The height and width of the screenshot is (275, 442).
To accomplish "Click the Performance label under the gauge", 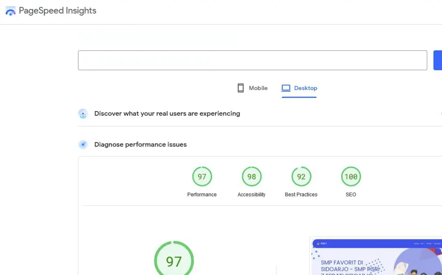I will 202,194.
